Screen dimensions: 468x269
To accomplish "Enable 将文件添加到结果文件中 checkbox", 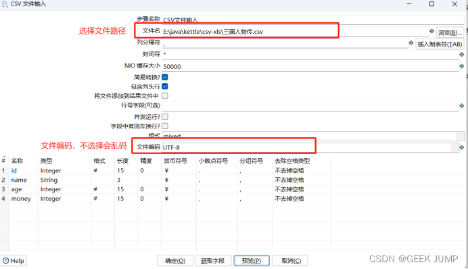I will (x=165, y=96).
